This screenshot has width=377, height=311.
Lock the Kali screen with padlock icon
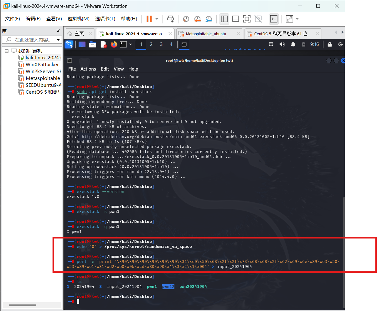(329, 44)
